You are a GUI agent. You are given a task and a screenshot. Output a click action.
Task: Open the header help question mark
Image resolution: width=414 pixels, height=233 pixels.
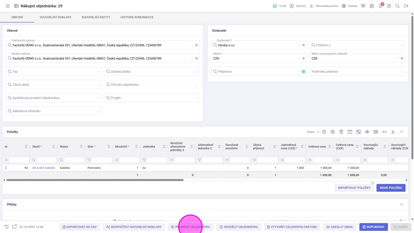tap(389, 6)
